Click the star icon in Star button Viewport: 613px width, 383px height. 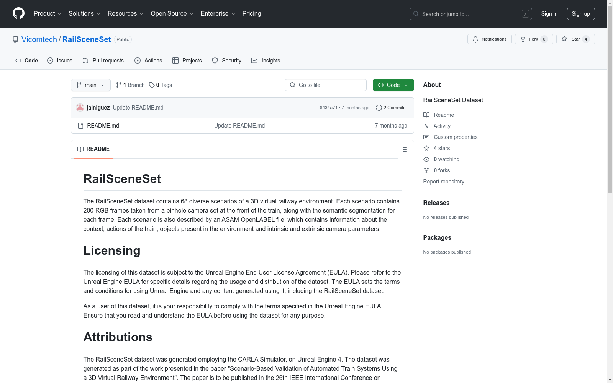(x=564, y=39)
